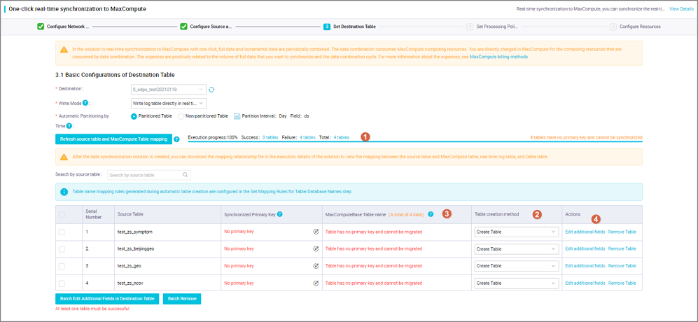The height and width of the screenshot is (322, 698).
Task: Click Batch Edit Additional Fields in Destination Table
Action: coord(107,298)
